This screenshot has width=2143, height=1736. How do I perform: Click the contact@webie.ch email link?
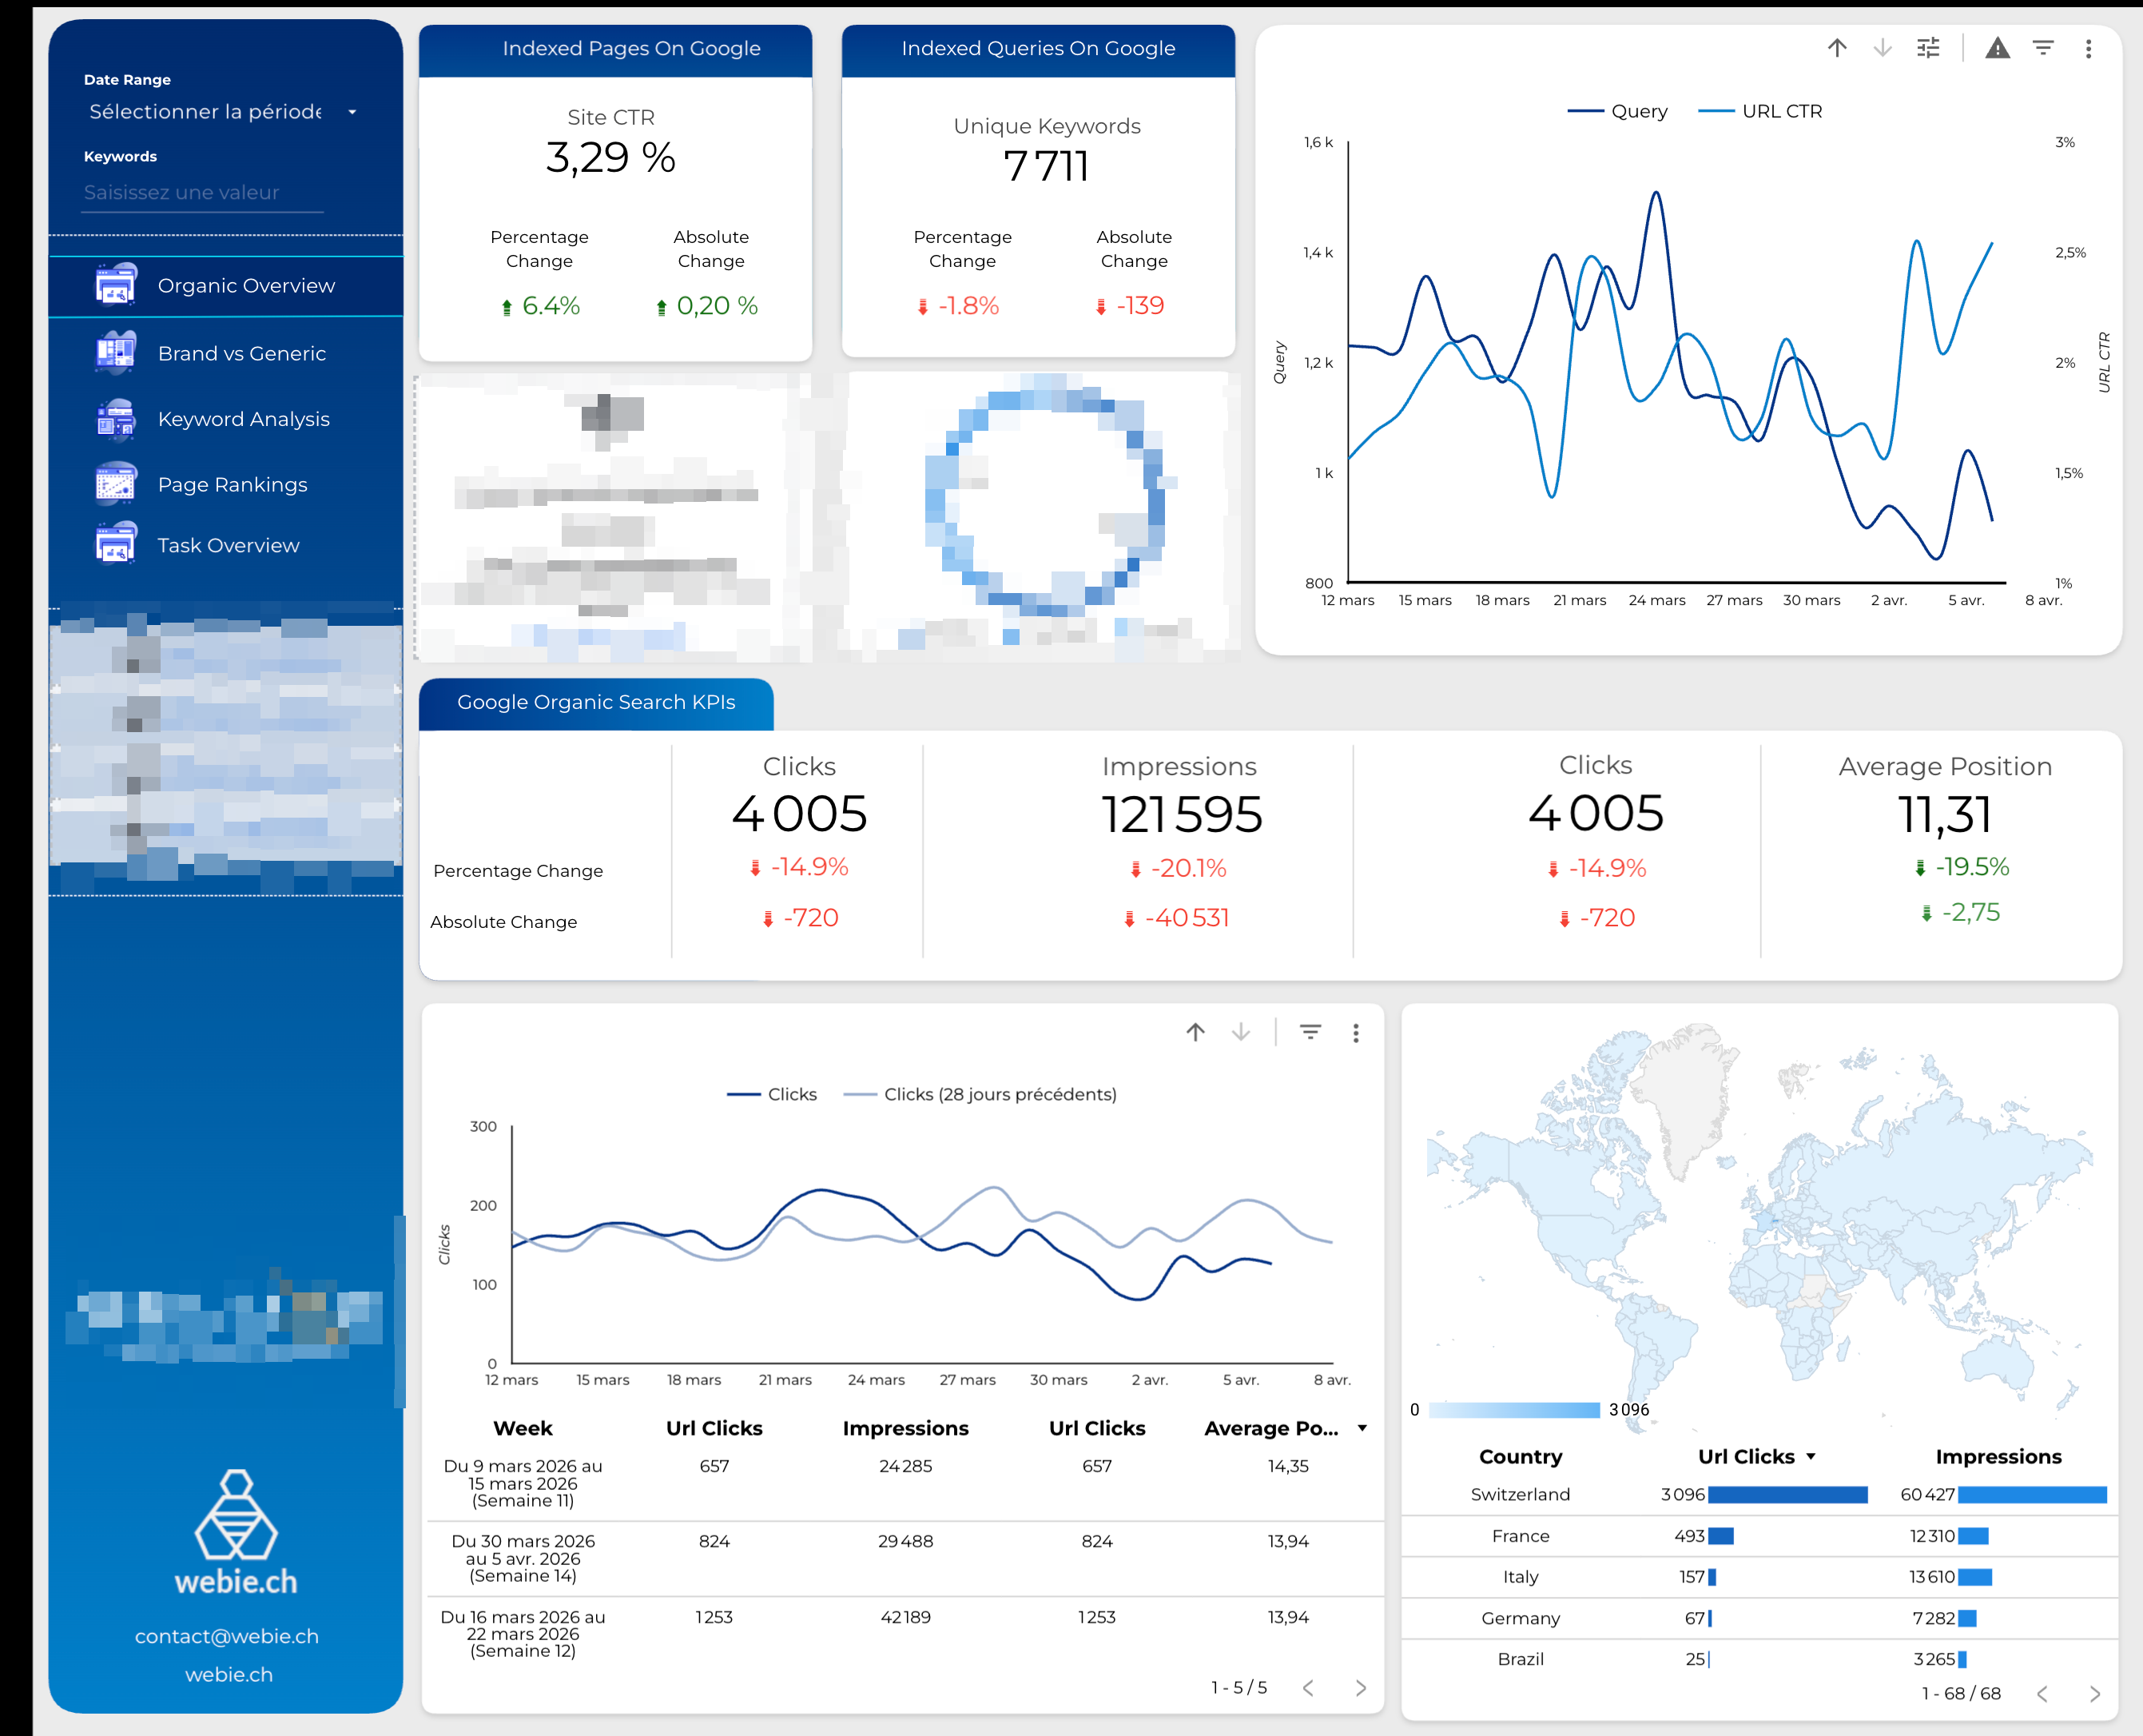pyautogui.click(x=227, y=1636)
